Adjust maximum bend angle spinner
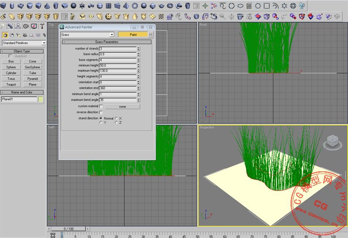348x238 pixels. pyautogui.click(x=138, y=100)
